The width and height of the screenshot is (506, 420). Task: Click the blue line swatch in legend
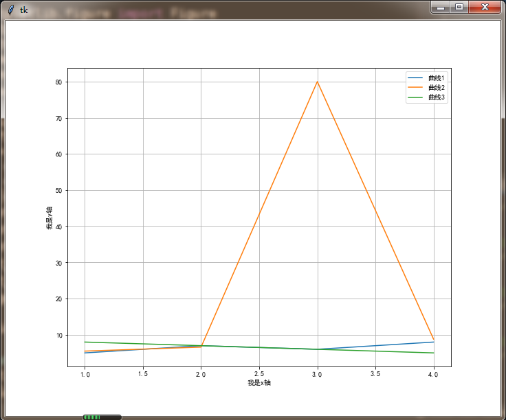click(x=415, y=78)
